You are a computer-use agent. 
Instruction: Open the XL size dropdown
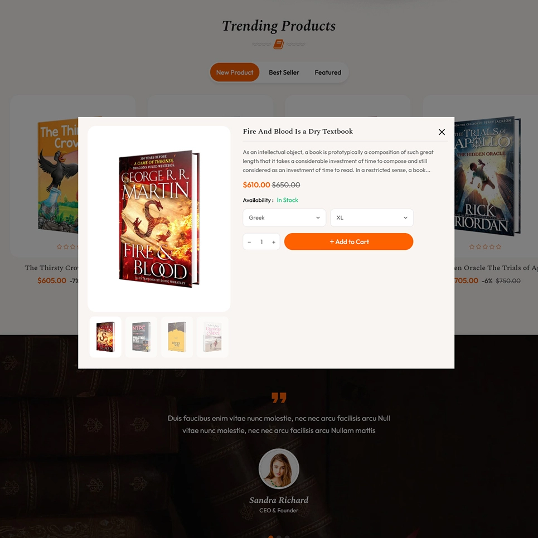(x=372, y=217)
